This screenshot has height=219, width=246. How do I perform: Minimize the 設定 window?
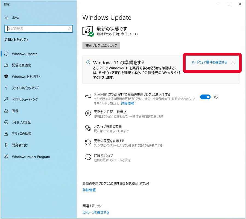click(x=218, y=4)
